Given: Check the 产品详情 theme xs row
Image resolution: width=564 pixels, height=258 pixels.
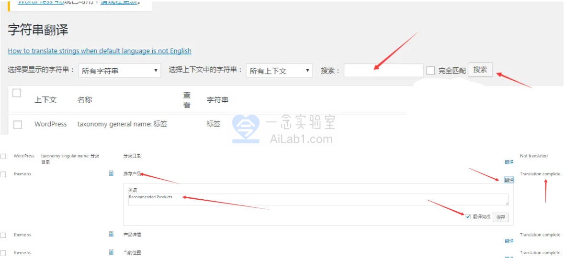Looking at the screenshot, I should pyautogui.click(x=3, y=236).
